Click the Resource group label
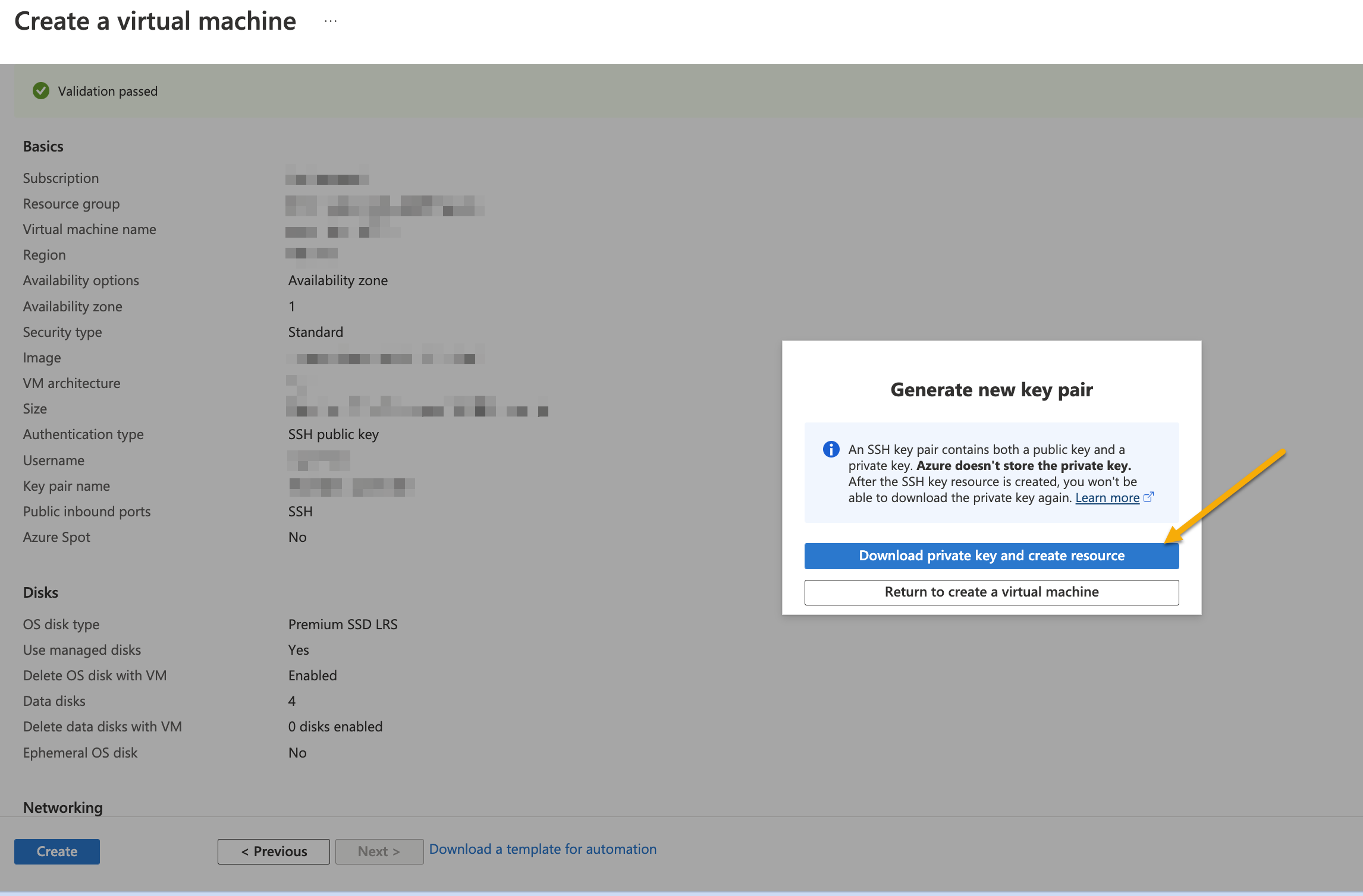 point(71,204)
